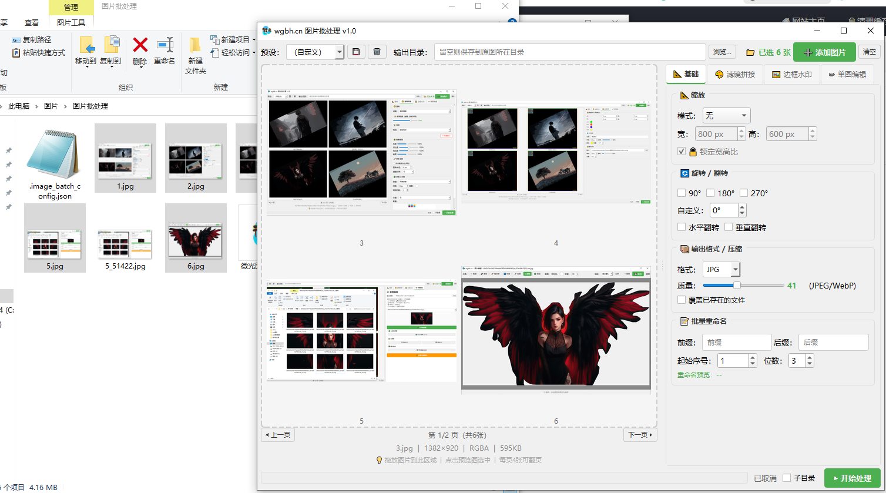886x493 pixels.
Task: Click the Rename (重命名) icon in Explorer
Action: click(x=165, y=51)
